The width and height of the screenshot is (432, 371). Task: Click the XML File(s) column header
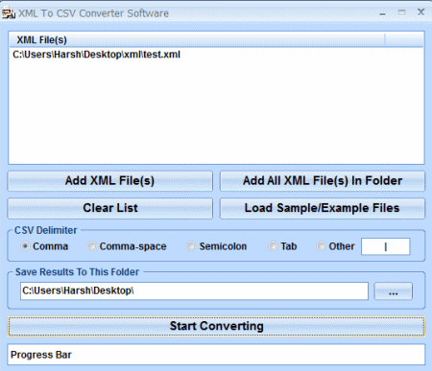(197, 40)
